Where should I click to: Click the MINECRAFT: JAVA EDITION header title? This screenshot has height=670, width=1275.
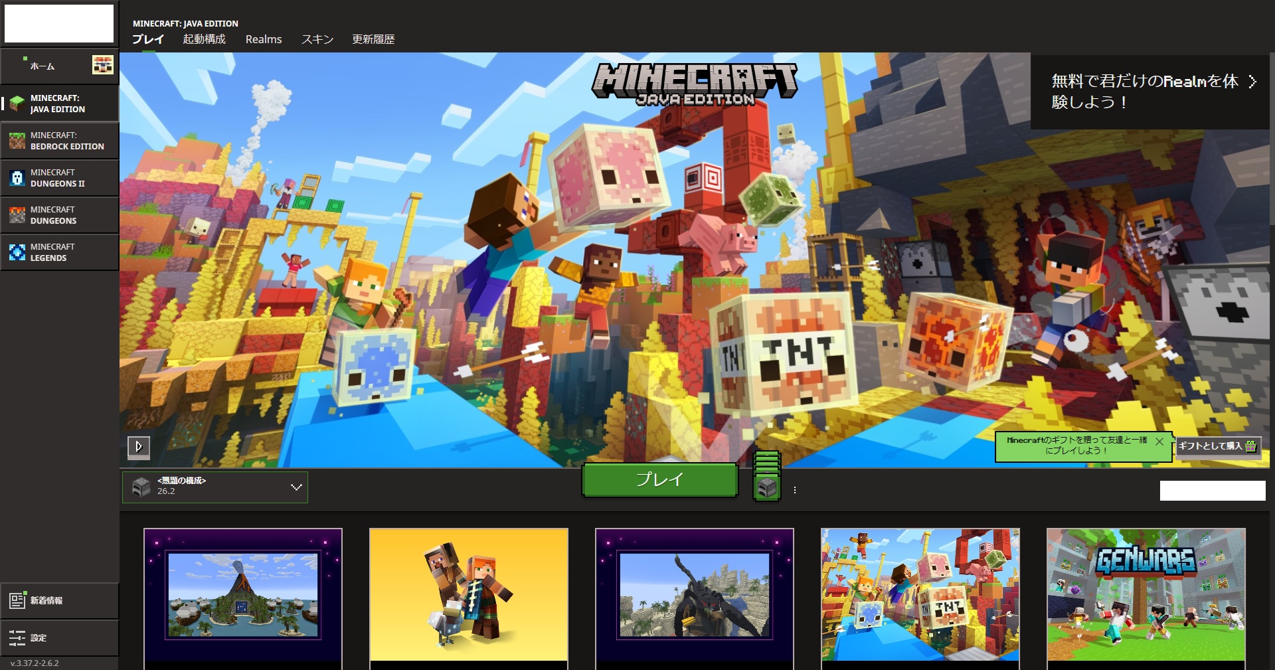[185, 23]
